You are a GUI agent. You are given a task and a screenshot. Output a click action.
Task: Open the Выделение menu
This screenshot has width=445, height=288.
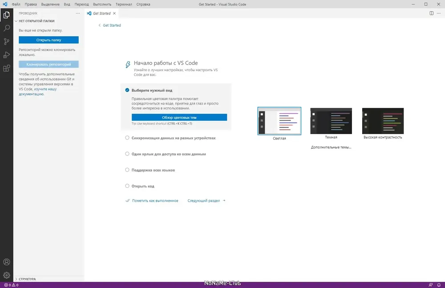click(50, 4)
